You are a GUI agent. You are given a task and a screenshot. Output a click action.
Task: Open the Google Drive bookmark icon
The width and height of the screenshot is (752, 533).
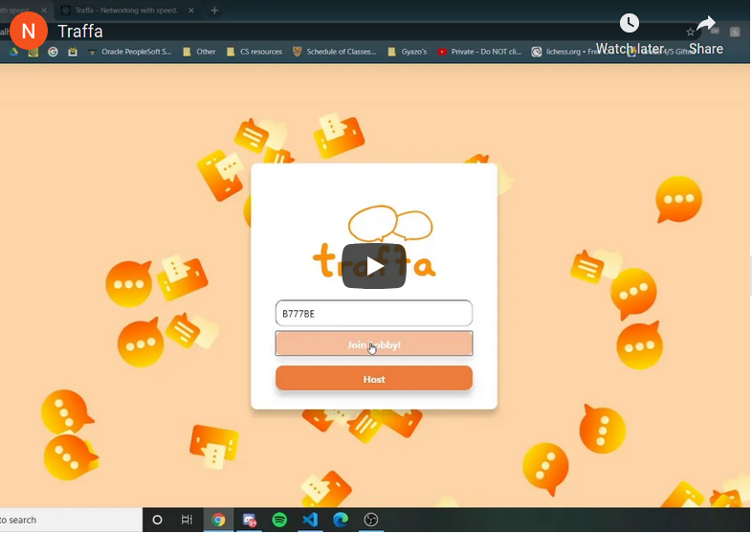(14, 52)
